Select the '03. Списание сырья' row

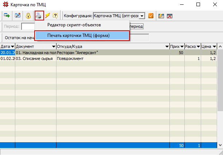click(36, 58)
